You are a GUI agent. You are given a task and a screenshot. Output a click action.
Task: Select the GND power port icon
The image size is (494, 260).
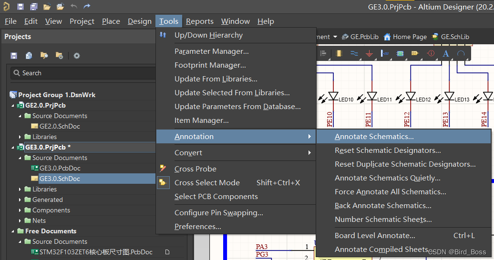pos(369,54)
